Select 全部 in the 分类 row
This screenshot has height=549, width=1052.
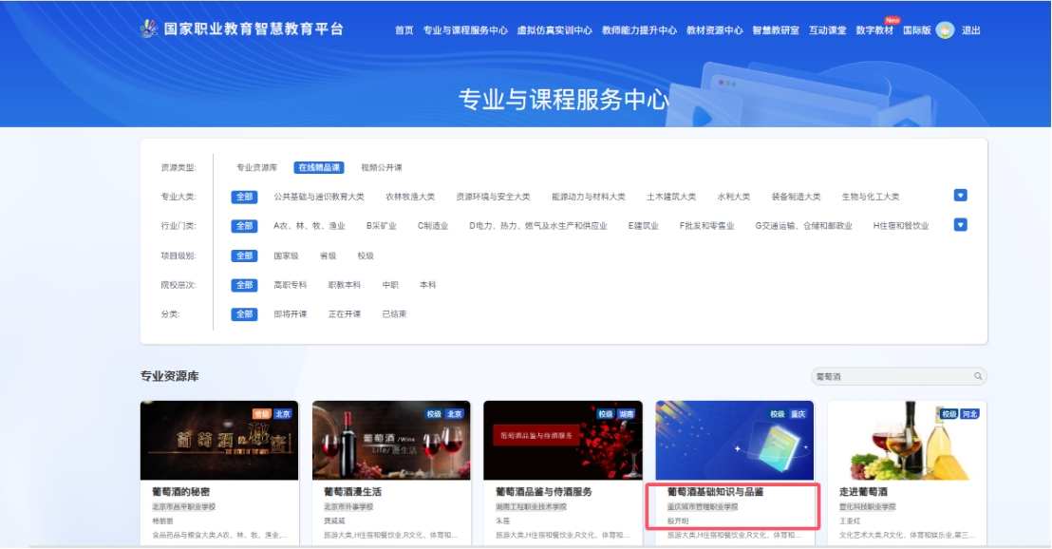coord(244,314)
